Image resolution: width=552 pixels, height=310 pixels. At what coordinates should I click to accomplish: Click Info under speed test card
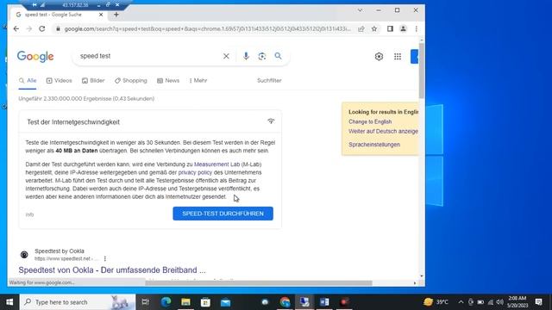click(29, 214)
